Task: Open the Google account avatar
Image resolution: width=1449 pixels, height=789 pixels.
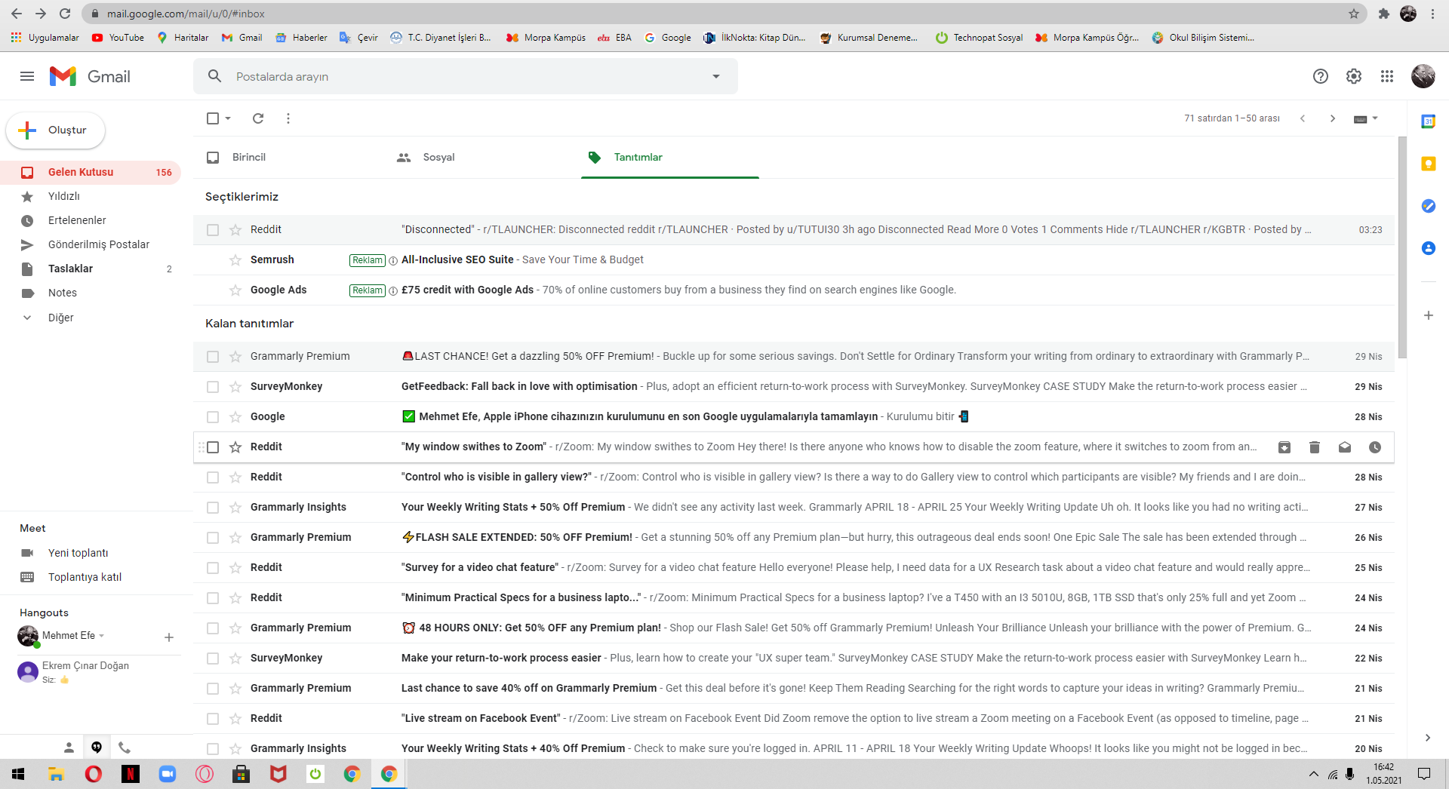Action: pyautogui.click(x=1423, y=76)
